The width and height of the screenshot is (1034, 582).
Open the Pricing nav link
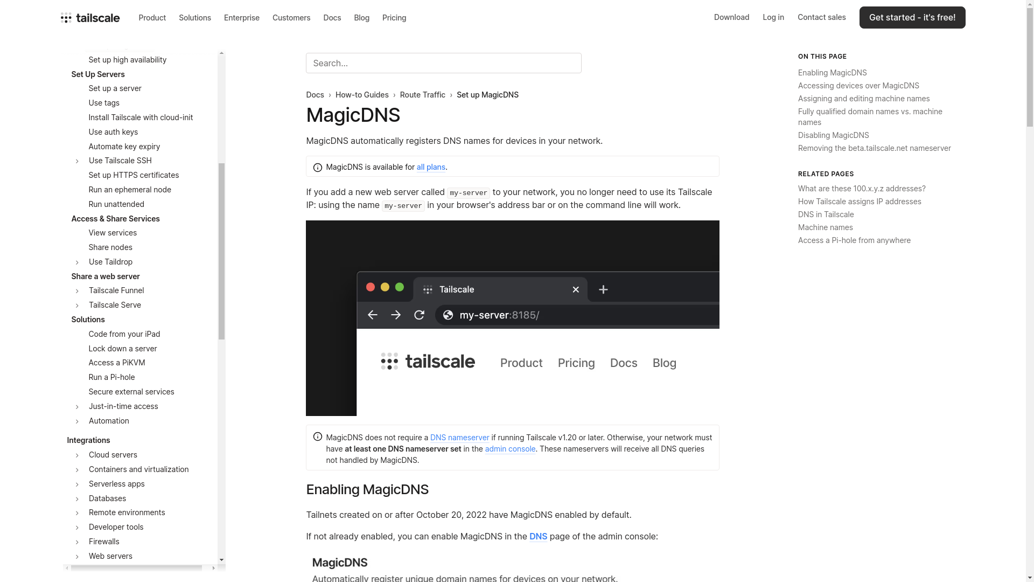(394, 18)
